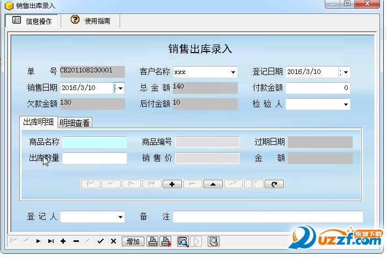Select the 出库明细 tab
The height and width of the screenshot is (258, 387).
tap(39, 122)
